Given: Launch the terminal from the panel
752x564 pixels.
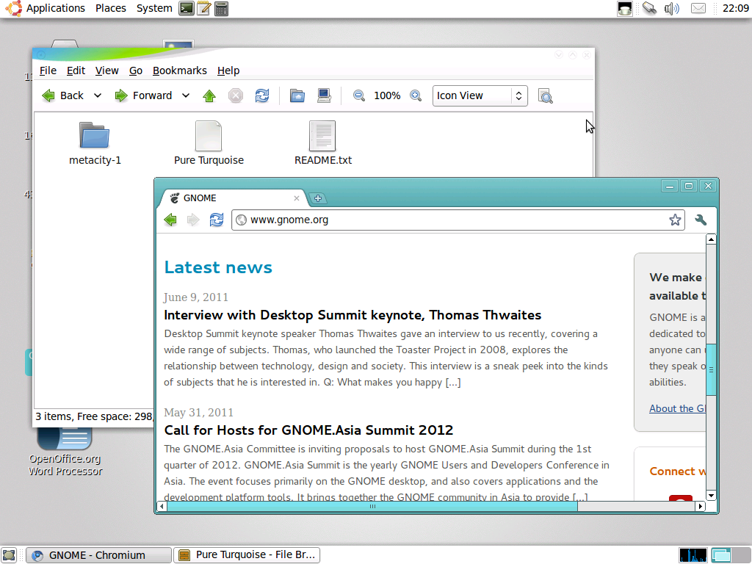Looking at the screenshot, I should (x=186, y=8).
